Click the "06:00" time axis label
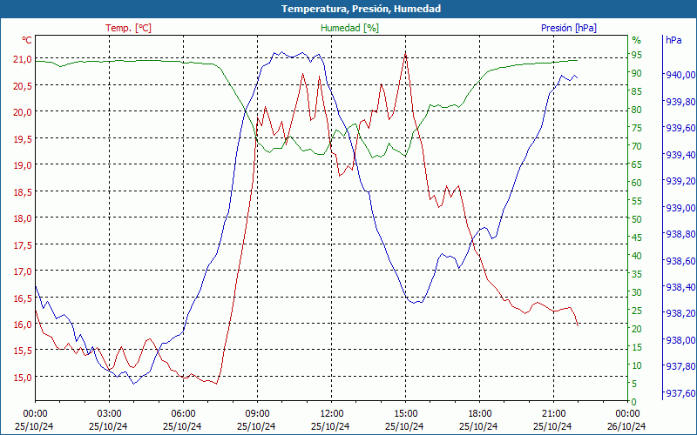 (x=183, y=414)
